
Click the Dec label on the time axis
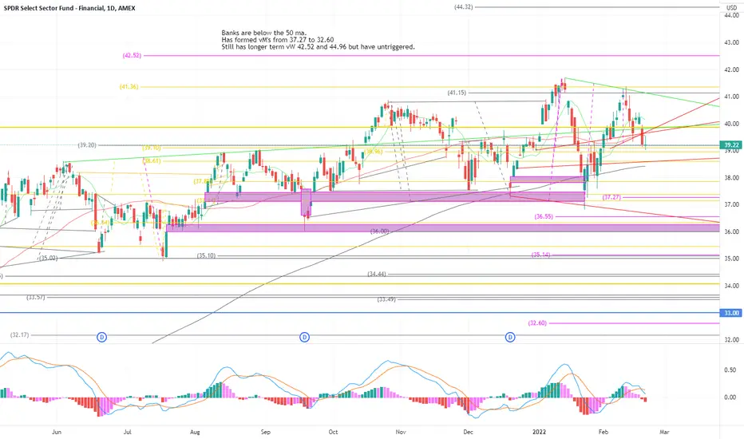click(x=469, y=432)
